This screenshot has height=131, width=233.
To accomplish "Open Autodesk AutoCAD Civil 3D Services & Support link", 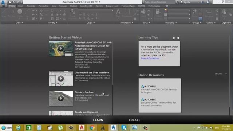I will coord(159,91).
